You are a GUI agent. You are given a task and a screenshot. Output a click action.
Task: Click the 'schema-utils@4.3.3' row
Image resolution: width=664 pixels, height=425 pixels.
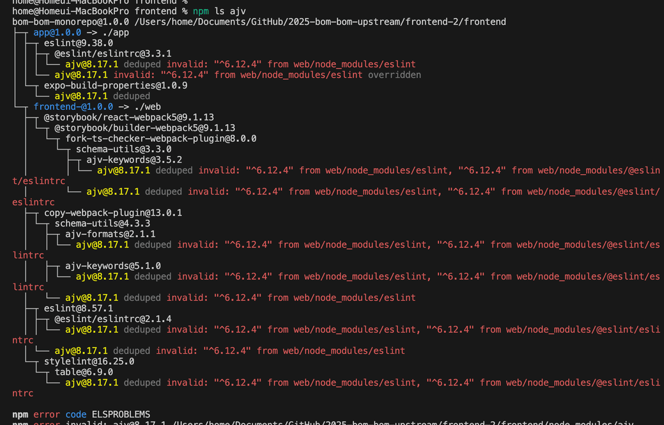[103, 224]
